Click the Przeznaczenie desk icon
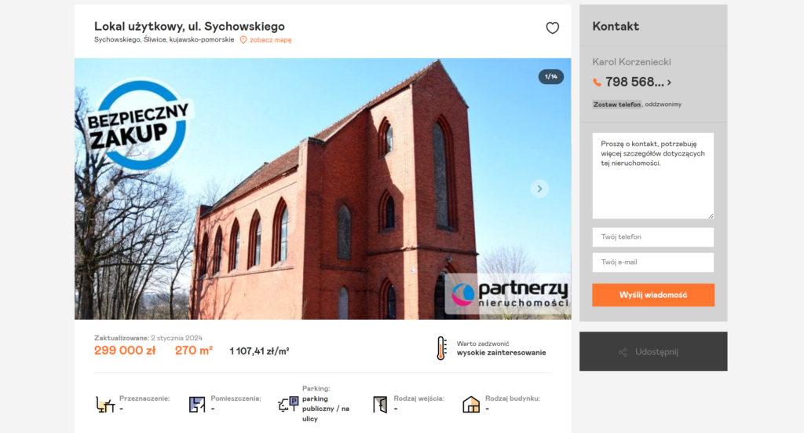This screenshot has width=804, height=433. (x=104, y=405)
